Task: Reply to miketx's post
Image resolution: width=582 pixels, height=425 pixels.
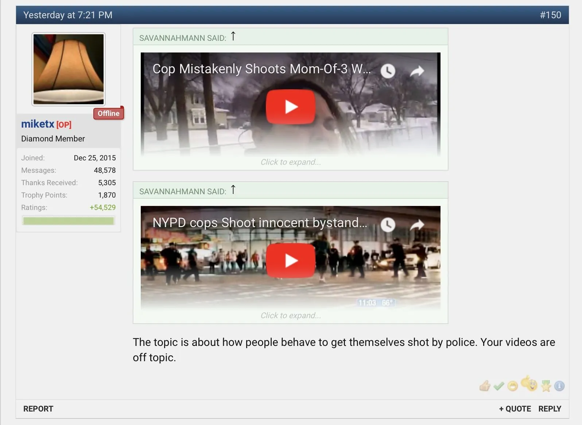Action: (x=550, y=409)
